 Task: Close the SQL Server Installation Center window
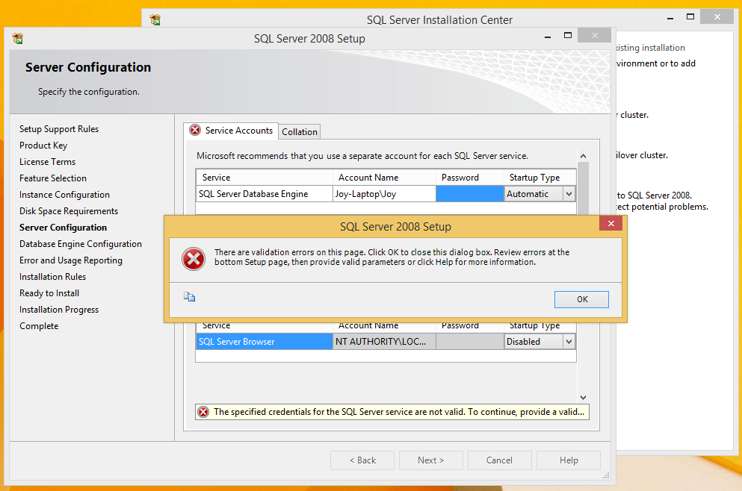coord(717,16)
